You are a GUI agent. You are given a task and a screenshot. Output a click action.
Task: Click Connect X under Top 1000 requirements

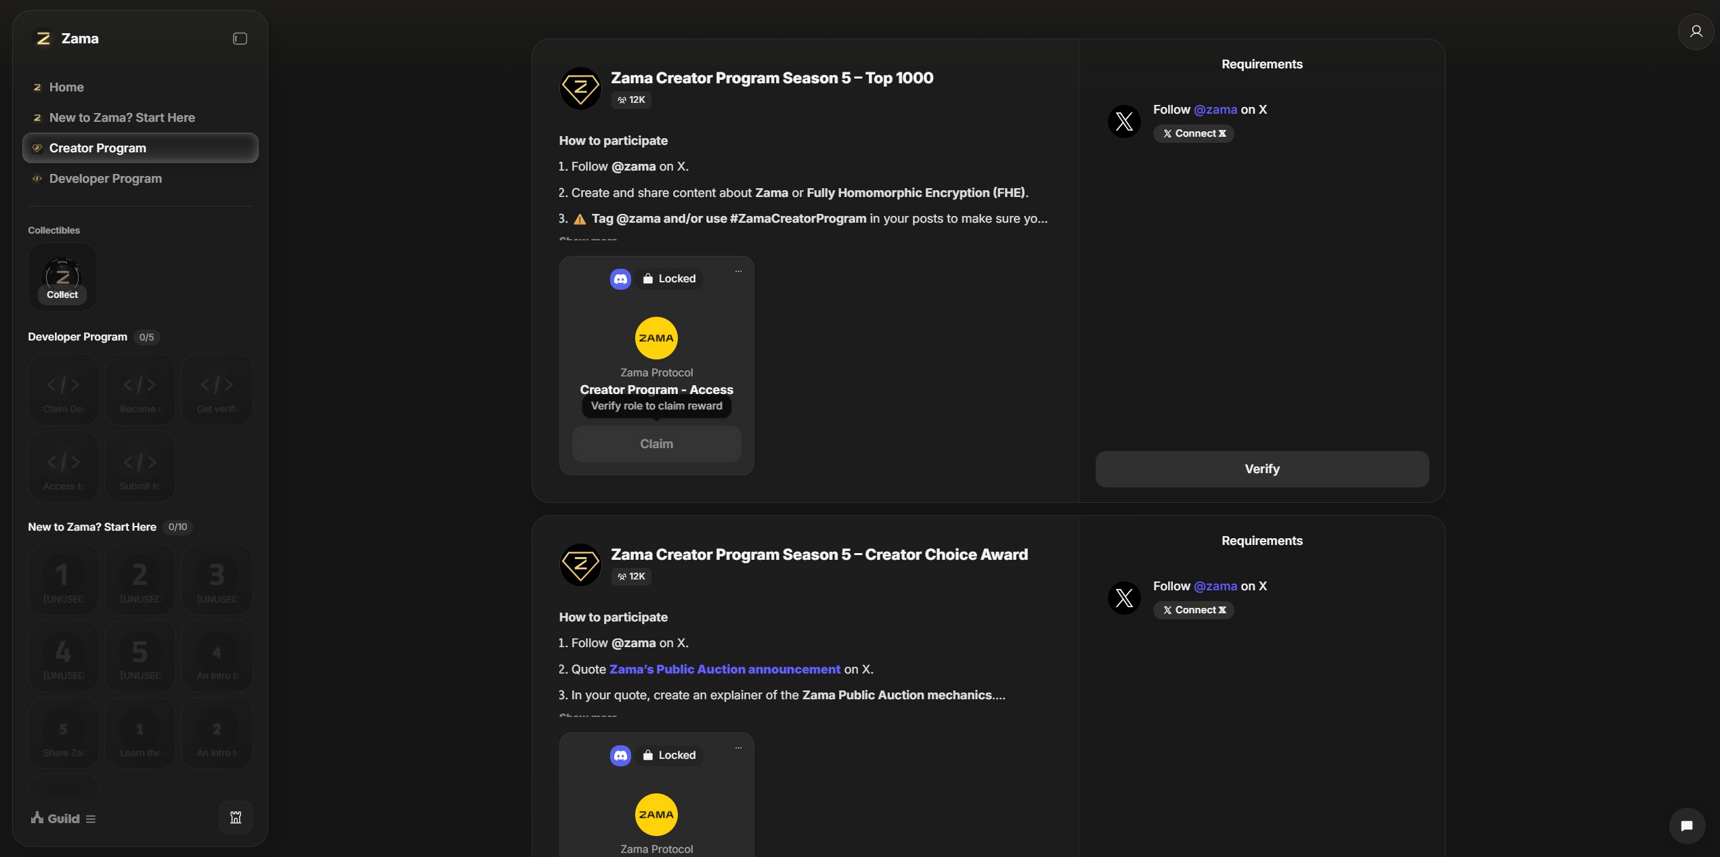[x=1194, y=133]
